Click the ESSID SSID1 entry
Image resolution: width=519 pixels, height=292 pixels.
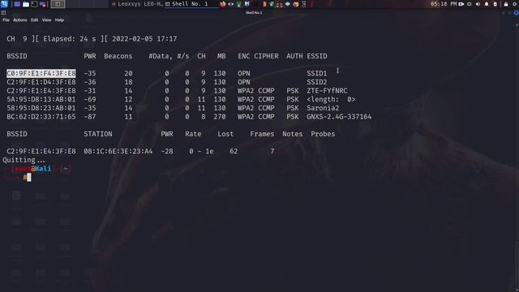[317, 73]
